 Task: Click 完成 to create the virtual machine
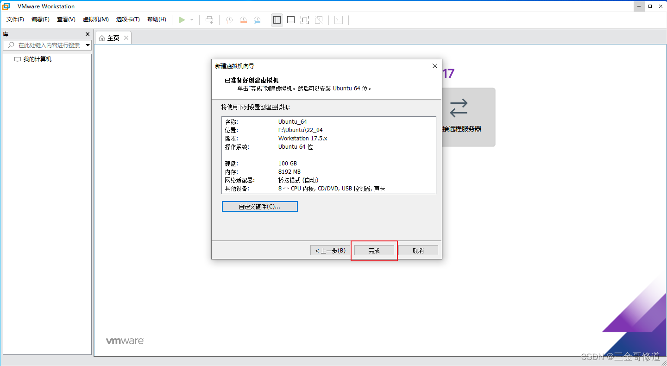pyautogui.click(x=374, y=251)
